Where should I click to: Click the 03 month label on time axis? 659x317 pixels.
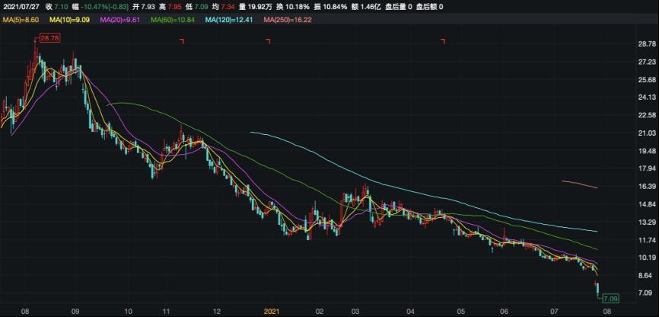coord(355,312)
